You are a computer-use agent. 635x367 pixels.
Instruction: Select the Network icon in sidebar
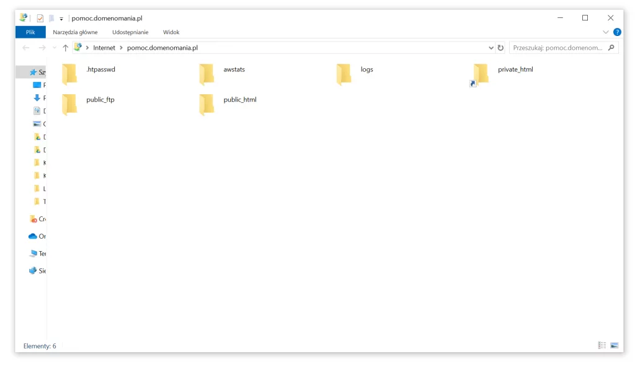33,270
